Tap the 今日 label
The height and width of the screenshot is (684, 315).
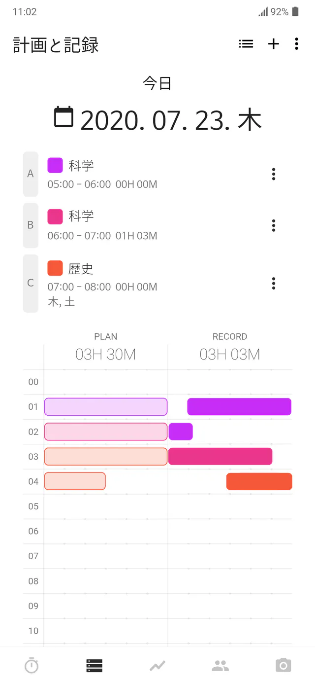(x=157, y=83)
